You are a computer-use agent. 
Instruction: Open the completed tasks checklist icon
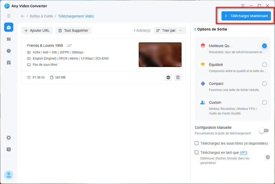(9, 63)
